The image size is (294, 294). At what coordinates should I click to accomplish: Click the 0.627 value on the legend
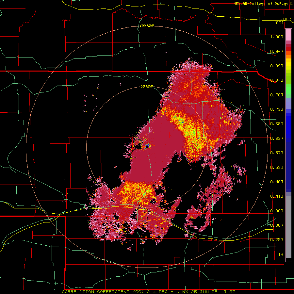coord(277,139)
